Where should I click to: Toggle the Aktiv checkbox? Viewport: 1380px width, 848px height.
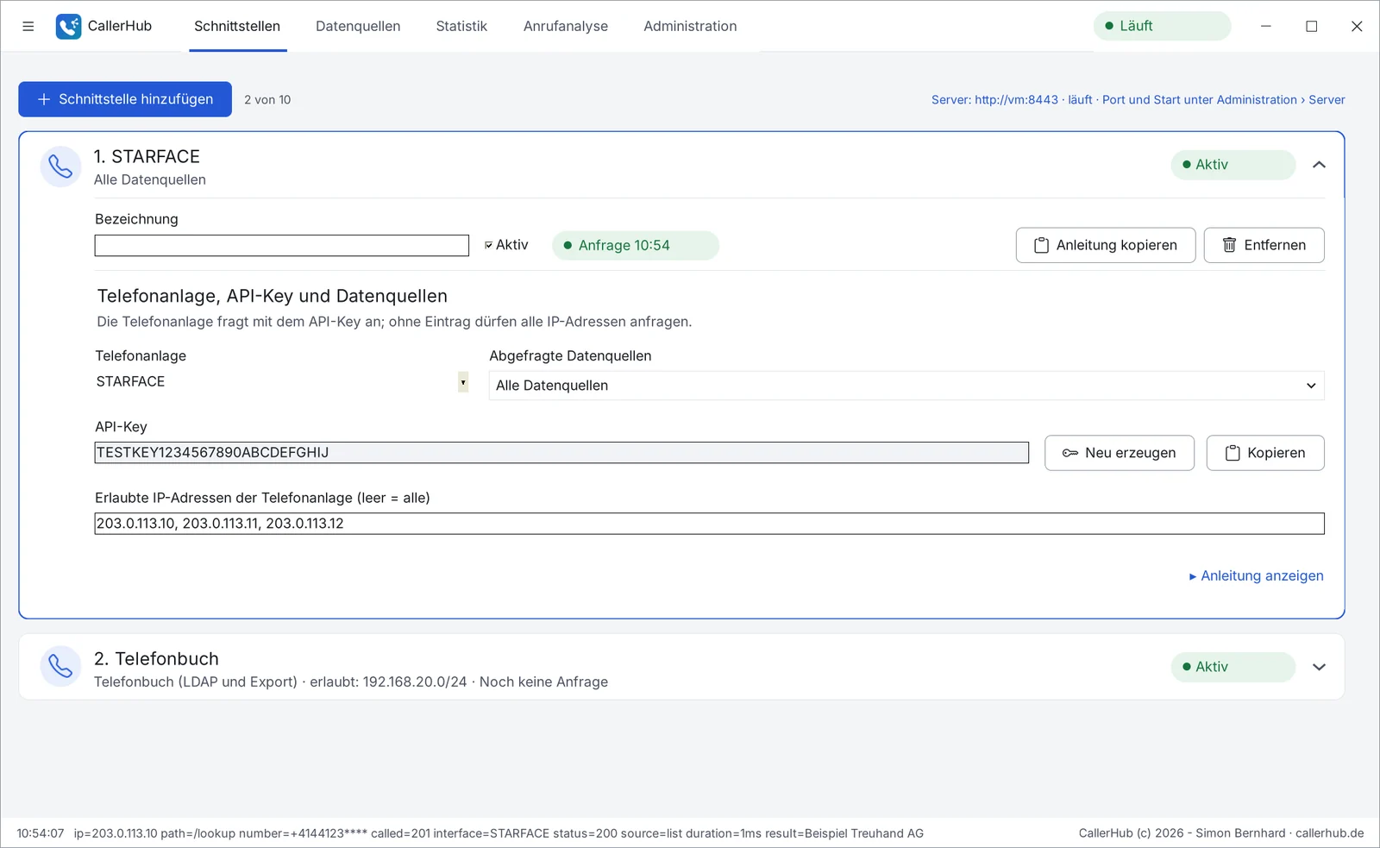pos(489,245)
